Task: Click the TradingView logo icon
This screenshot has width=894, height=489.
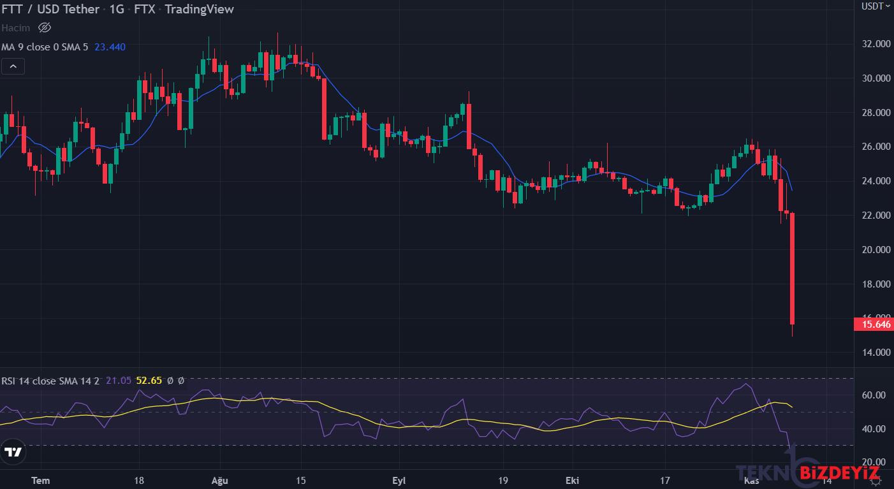Action: pyautogui.click(x=13, y=453)
